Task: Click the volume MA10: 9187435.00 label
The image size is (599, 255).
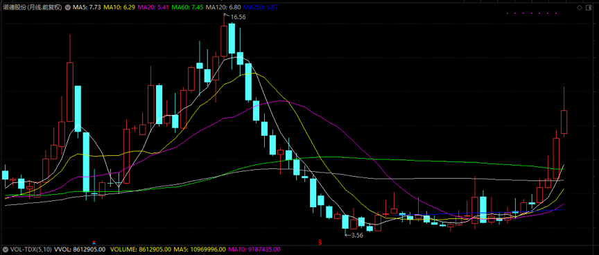Action: pos(254,249)
